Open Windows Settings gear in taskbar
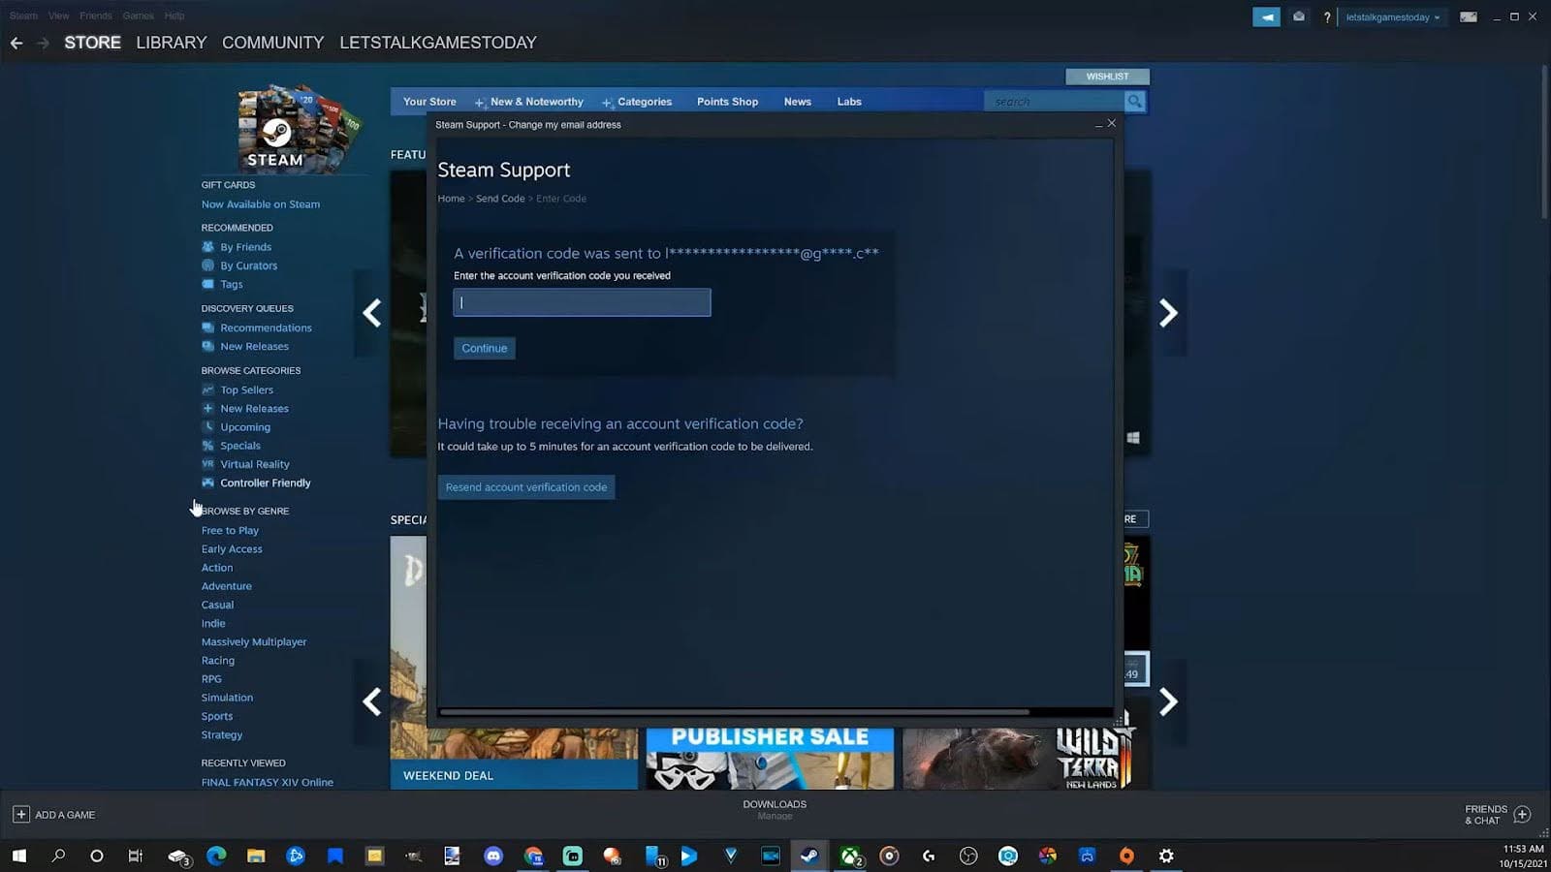1551x872 pixels. tap(1166, 856)
